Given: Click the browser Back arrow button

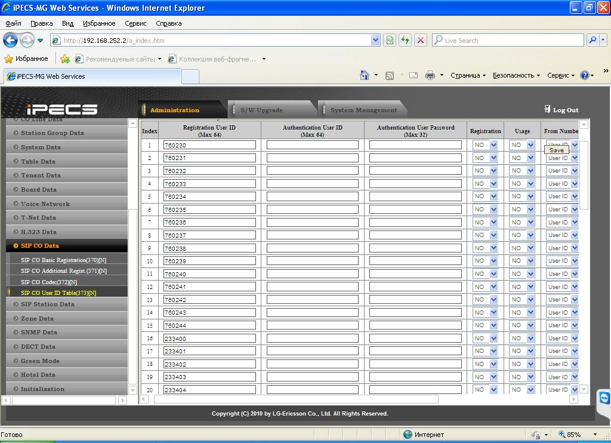Looking at the screenshot, I should 10,40.
